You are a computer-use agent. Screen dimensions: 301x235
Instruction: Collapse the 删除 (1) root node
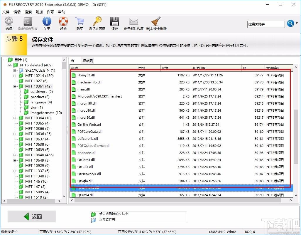tap(4, 60)
